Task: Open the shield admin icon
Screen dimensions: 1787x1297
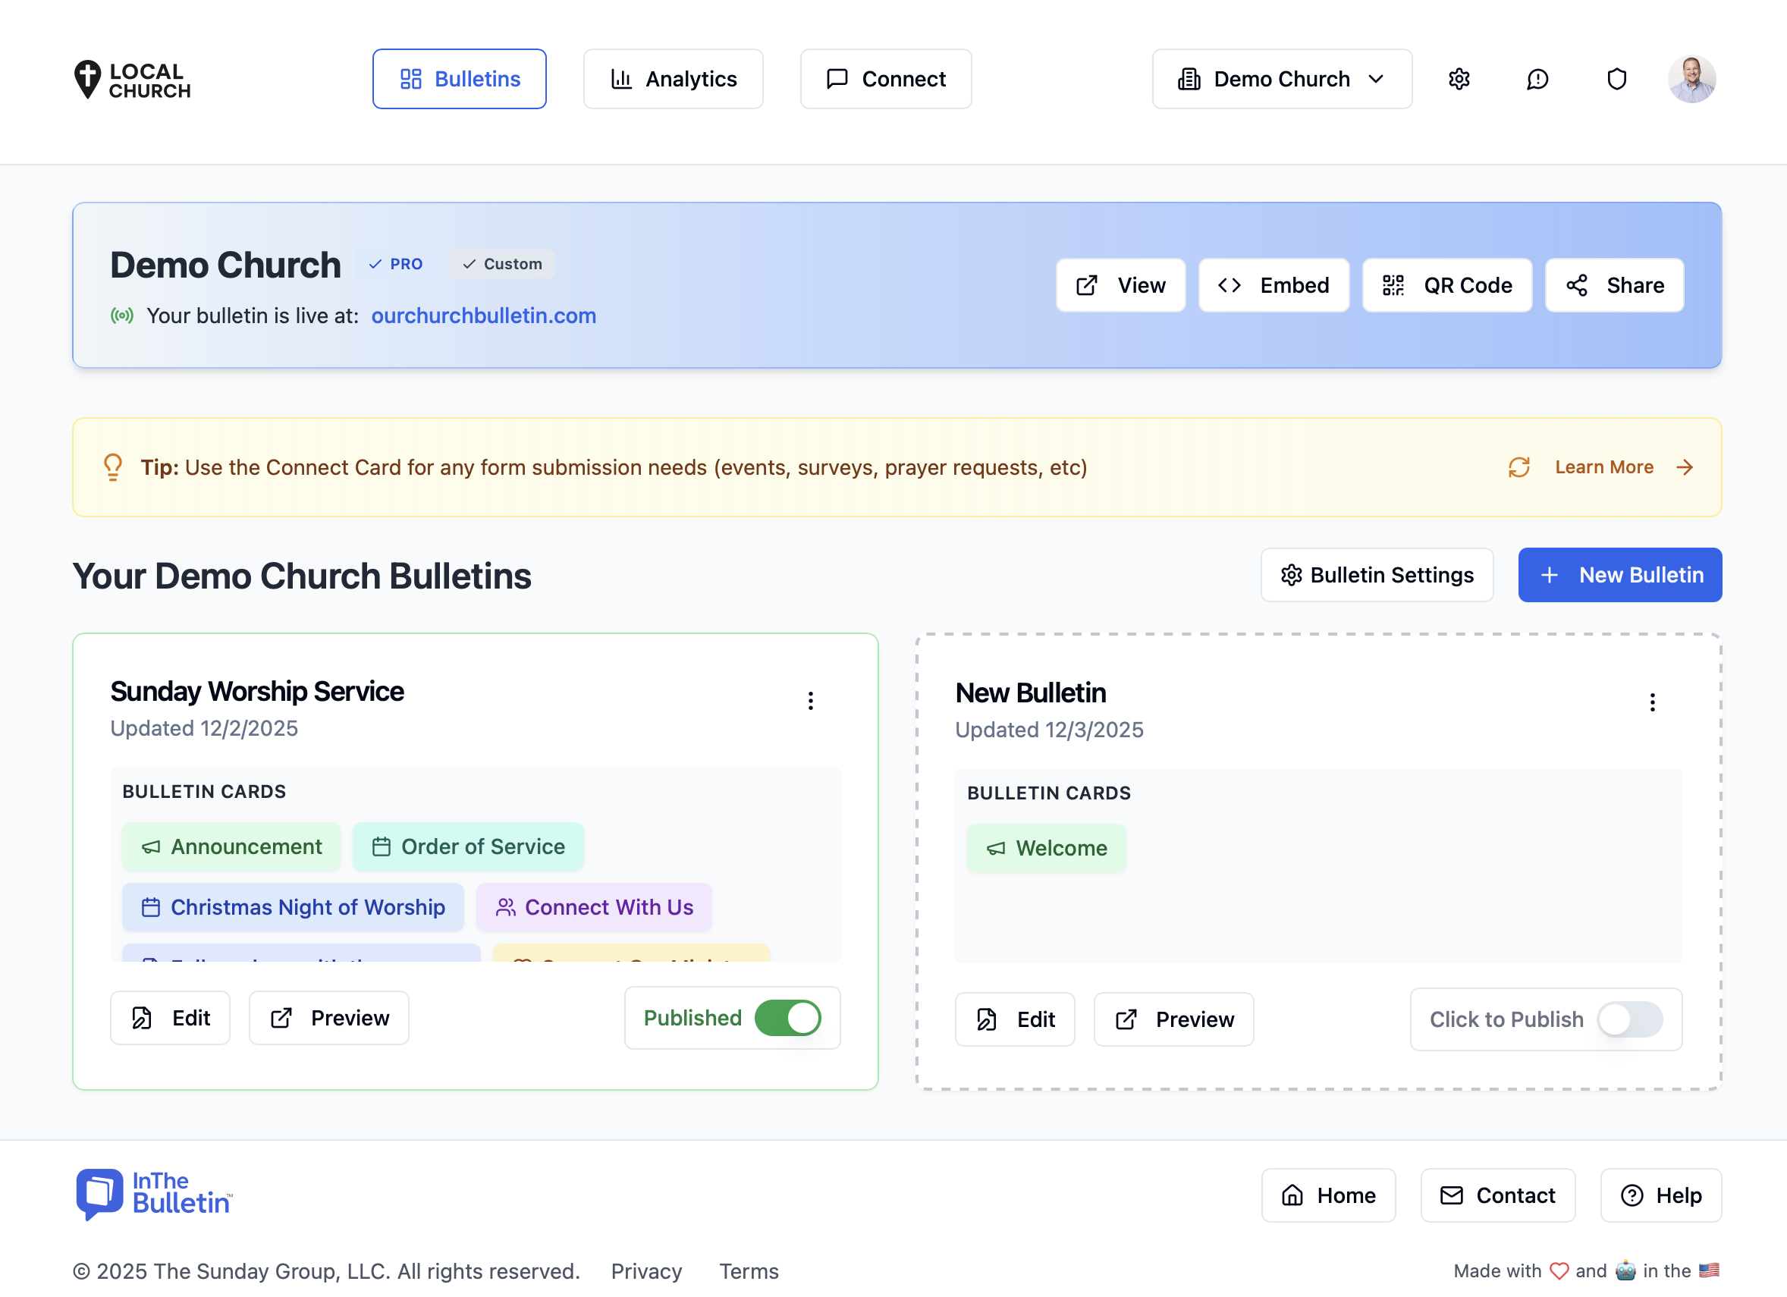Action: tap(1616, 79)
